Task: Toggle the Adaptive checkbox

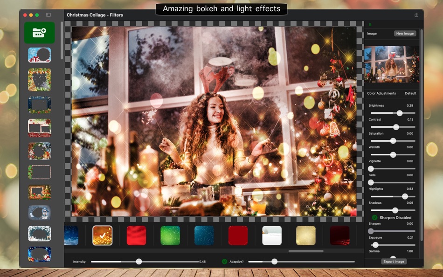Action: (224, 262)
